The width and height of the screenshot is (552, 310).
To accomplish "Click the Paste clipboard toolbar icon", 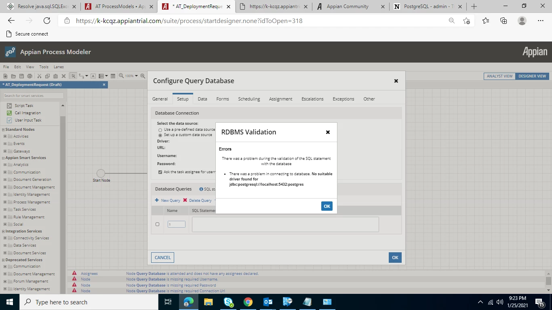I will point(55,76).
